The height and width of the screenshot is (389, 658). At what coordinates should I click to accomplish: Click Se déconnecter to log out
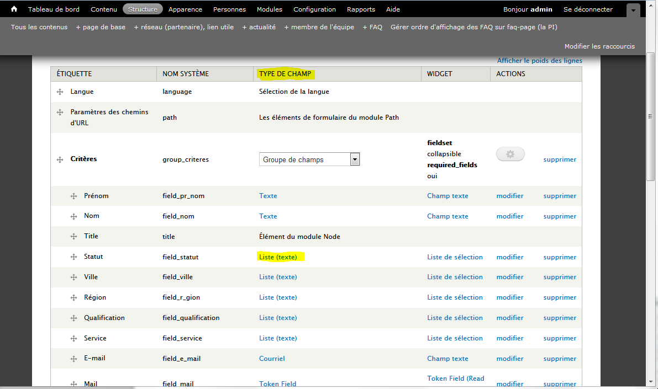point(588,9)
